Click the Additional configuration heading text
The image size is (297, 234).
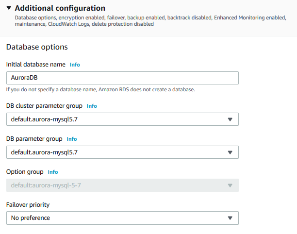[x=60, y=8]
